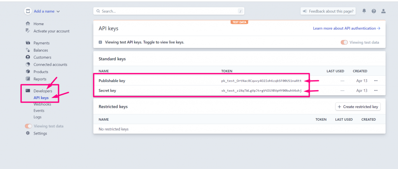The image size is (398, 169).
Task: Go to Home in sidebar
Action: tap(38, 24)
